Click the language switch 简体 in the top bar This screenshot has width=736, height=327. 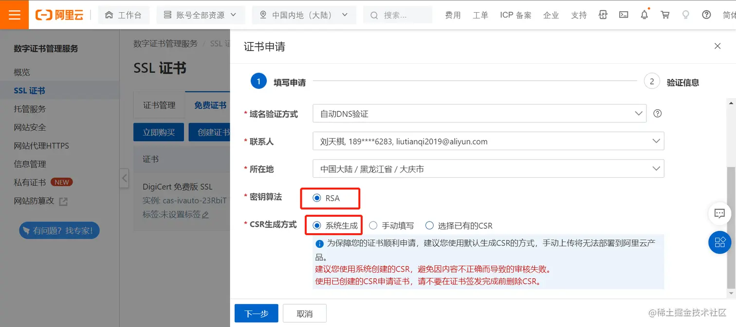coord(729,15)
